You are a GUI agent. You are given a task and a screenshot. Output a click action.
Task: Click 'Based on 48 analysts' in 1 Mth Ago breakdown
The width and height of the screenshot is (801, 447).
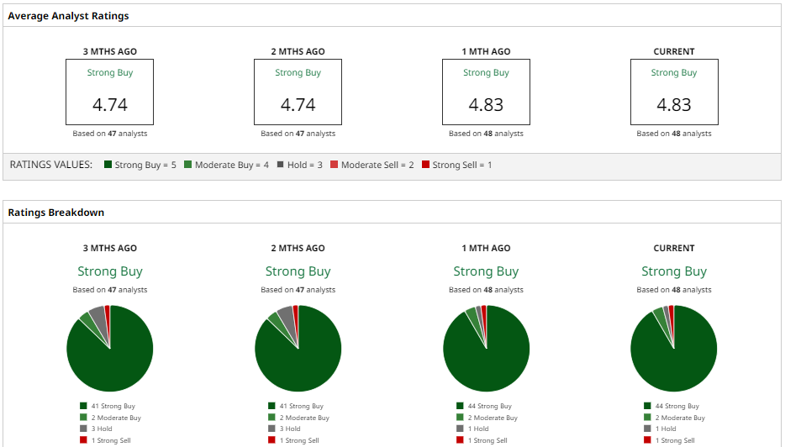click(x=486, y=290)
